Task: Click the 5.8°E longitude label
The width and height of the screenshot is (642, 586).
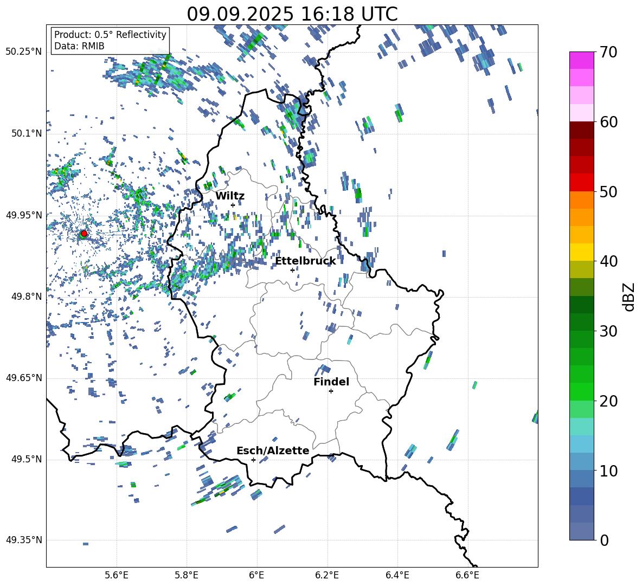Action: [x=187, y=575]
